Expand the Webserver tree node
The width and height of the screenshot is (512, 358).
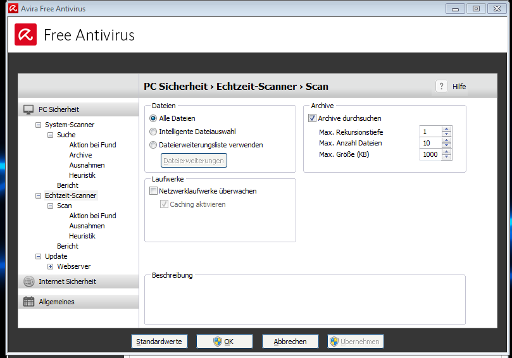pyautogui.click(x=50, y=266)
